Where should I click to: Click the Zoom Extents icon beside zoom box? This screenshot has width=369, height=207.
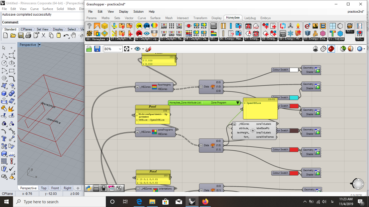(127, 49)
